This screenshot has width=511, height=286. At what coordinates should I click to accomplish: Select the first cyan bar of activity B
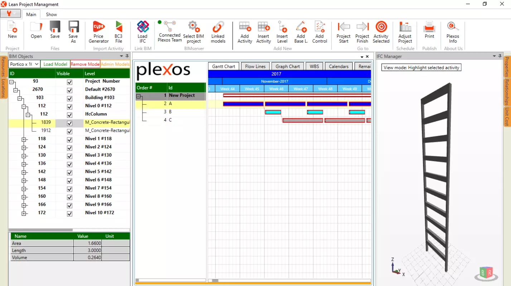[x=273, y=112]
